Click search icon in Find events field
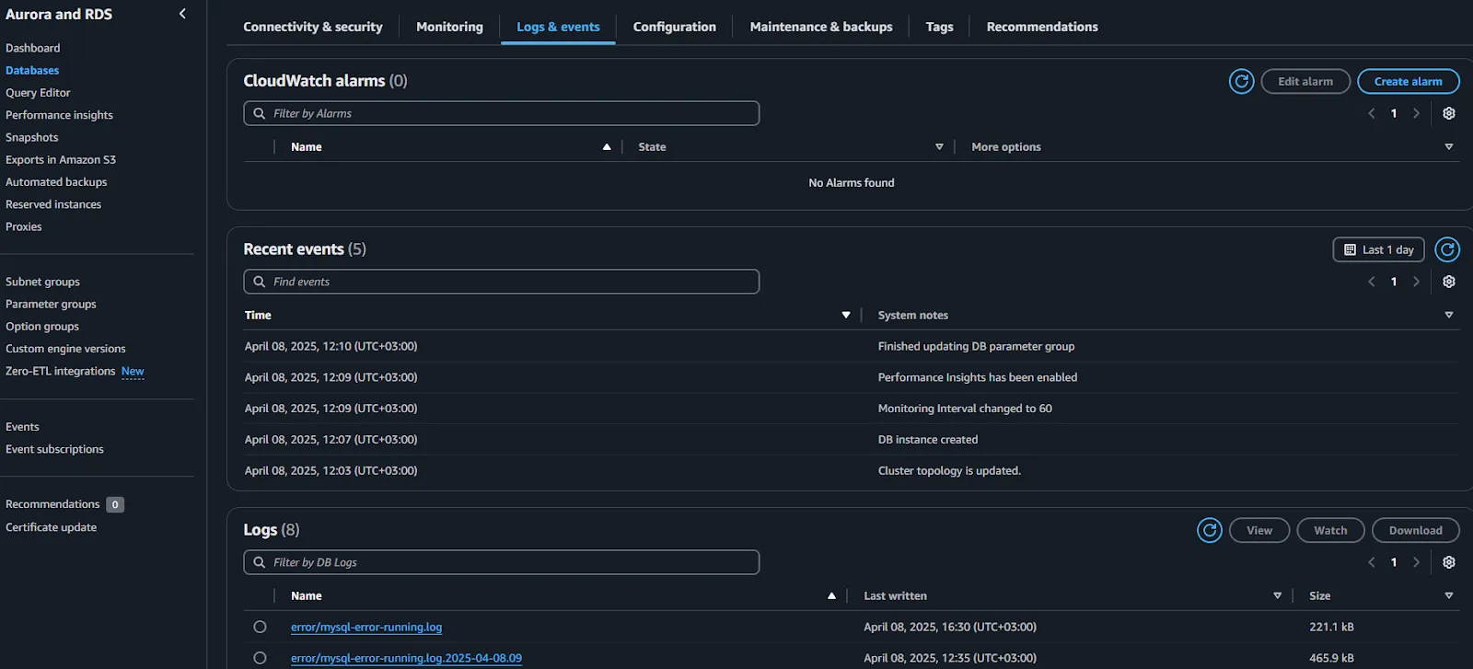 coord(260,282)
